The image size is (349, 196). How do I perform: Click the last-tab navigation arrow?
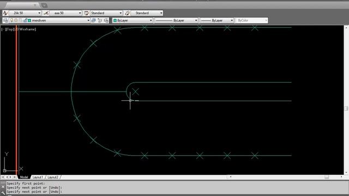click(15, 177)
